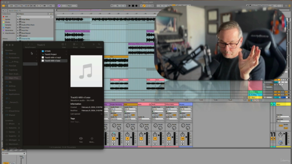The width and height of the screenshot is (292, 164).
Task: Select the Drums collection in browser
Action: tap(7, 22)
